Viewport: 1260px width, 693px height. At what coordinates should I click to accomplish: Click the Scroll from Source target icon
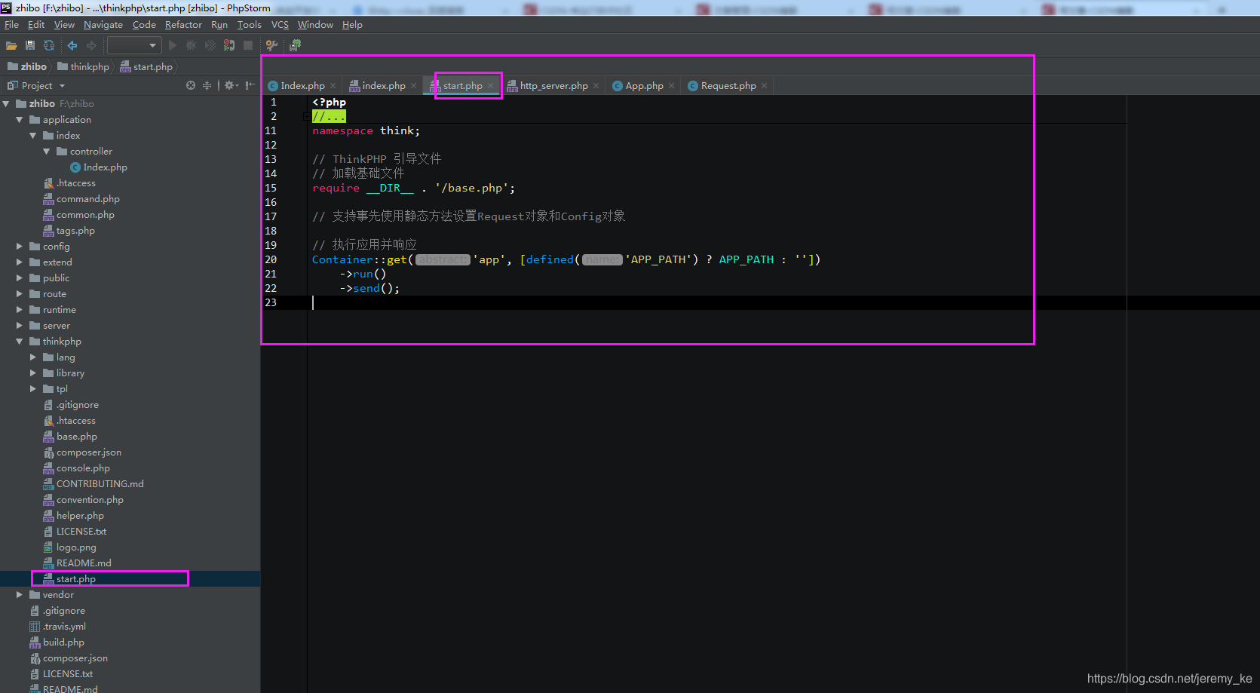[191, 85]
